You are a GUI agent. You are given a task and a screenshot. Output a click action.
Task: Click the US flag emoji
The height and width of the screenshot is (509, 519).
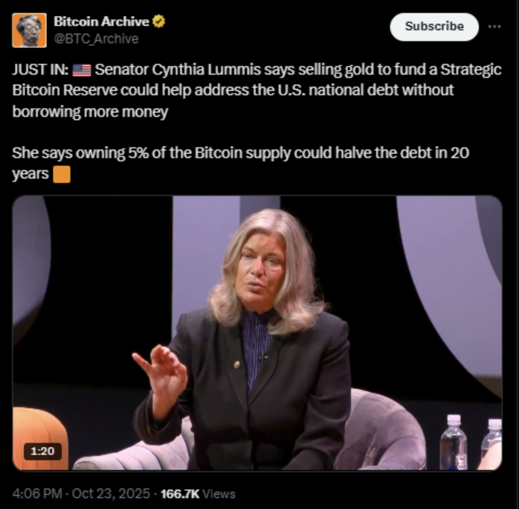click(81, 70)
